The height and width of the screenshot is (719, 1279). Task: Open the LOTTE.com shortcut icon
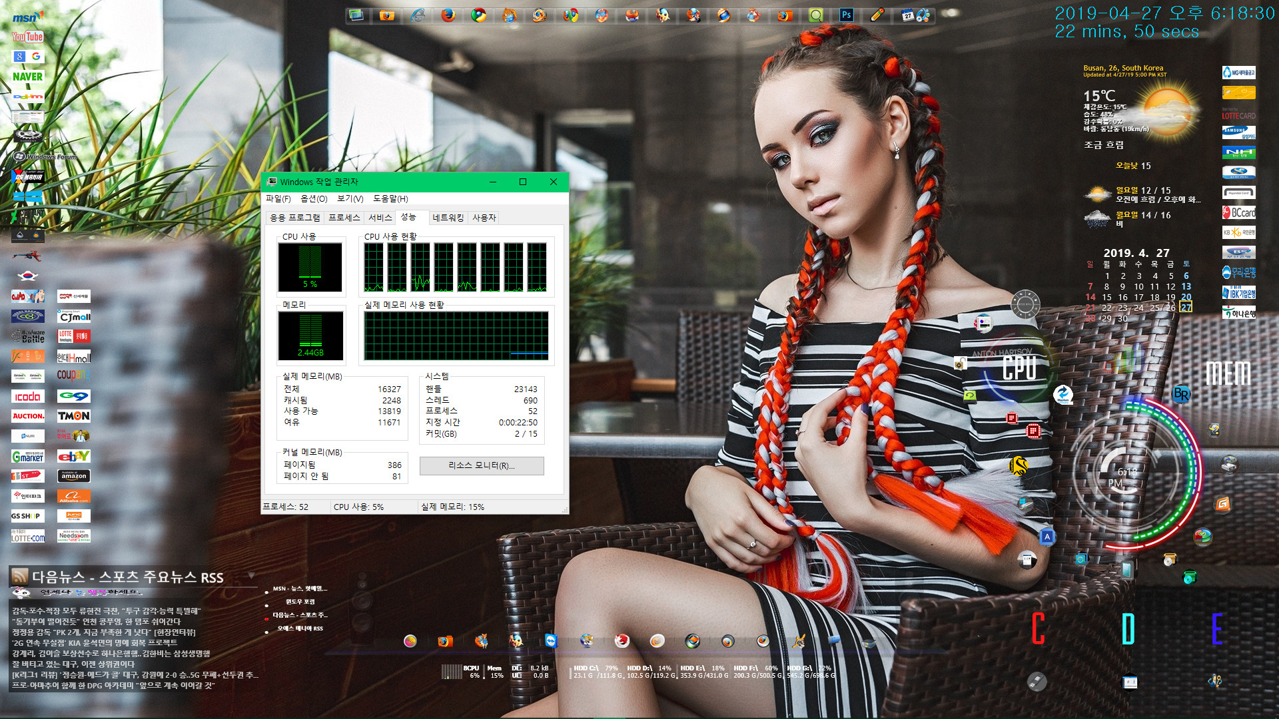(x=28, y=536)
